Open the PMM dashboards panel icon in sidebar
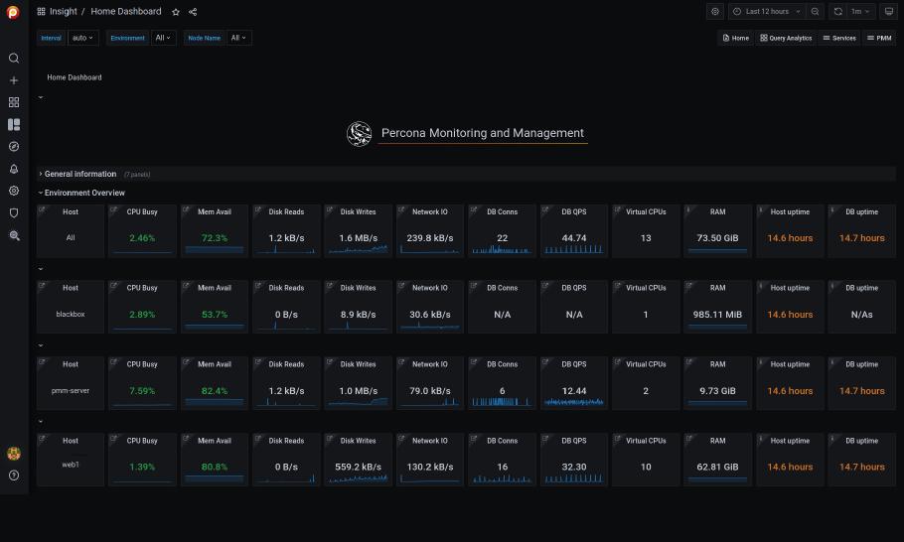Screen dimensions: 904x542 [x=14, y=124]
